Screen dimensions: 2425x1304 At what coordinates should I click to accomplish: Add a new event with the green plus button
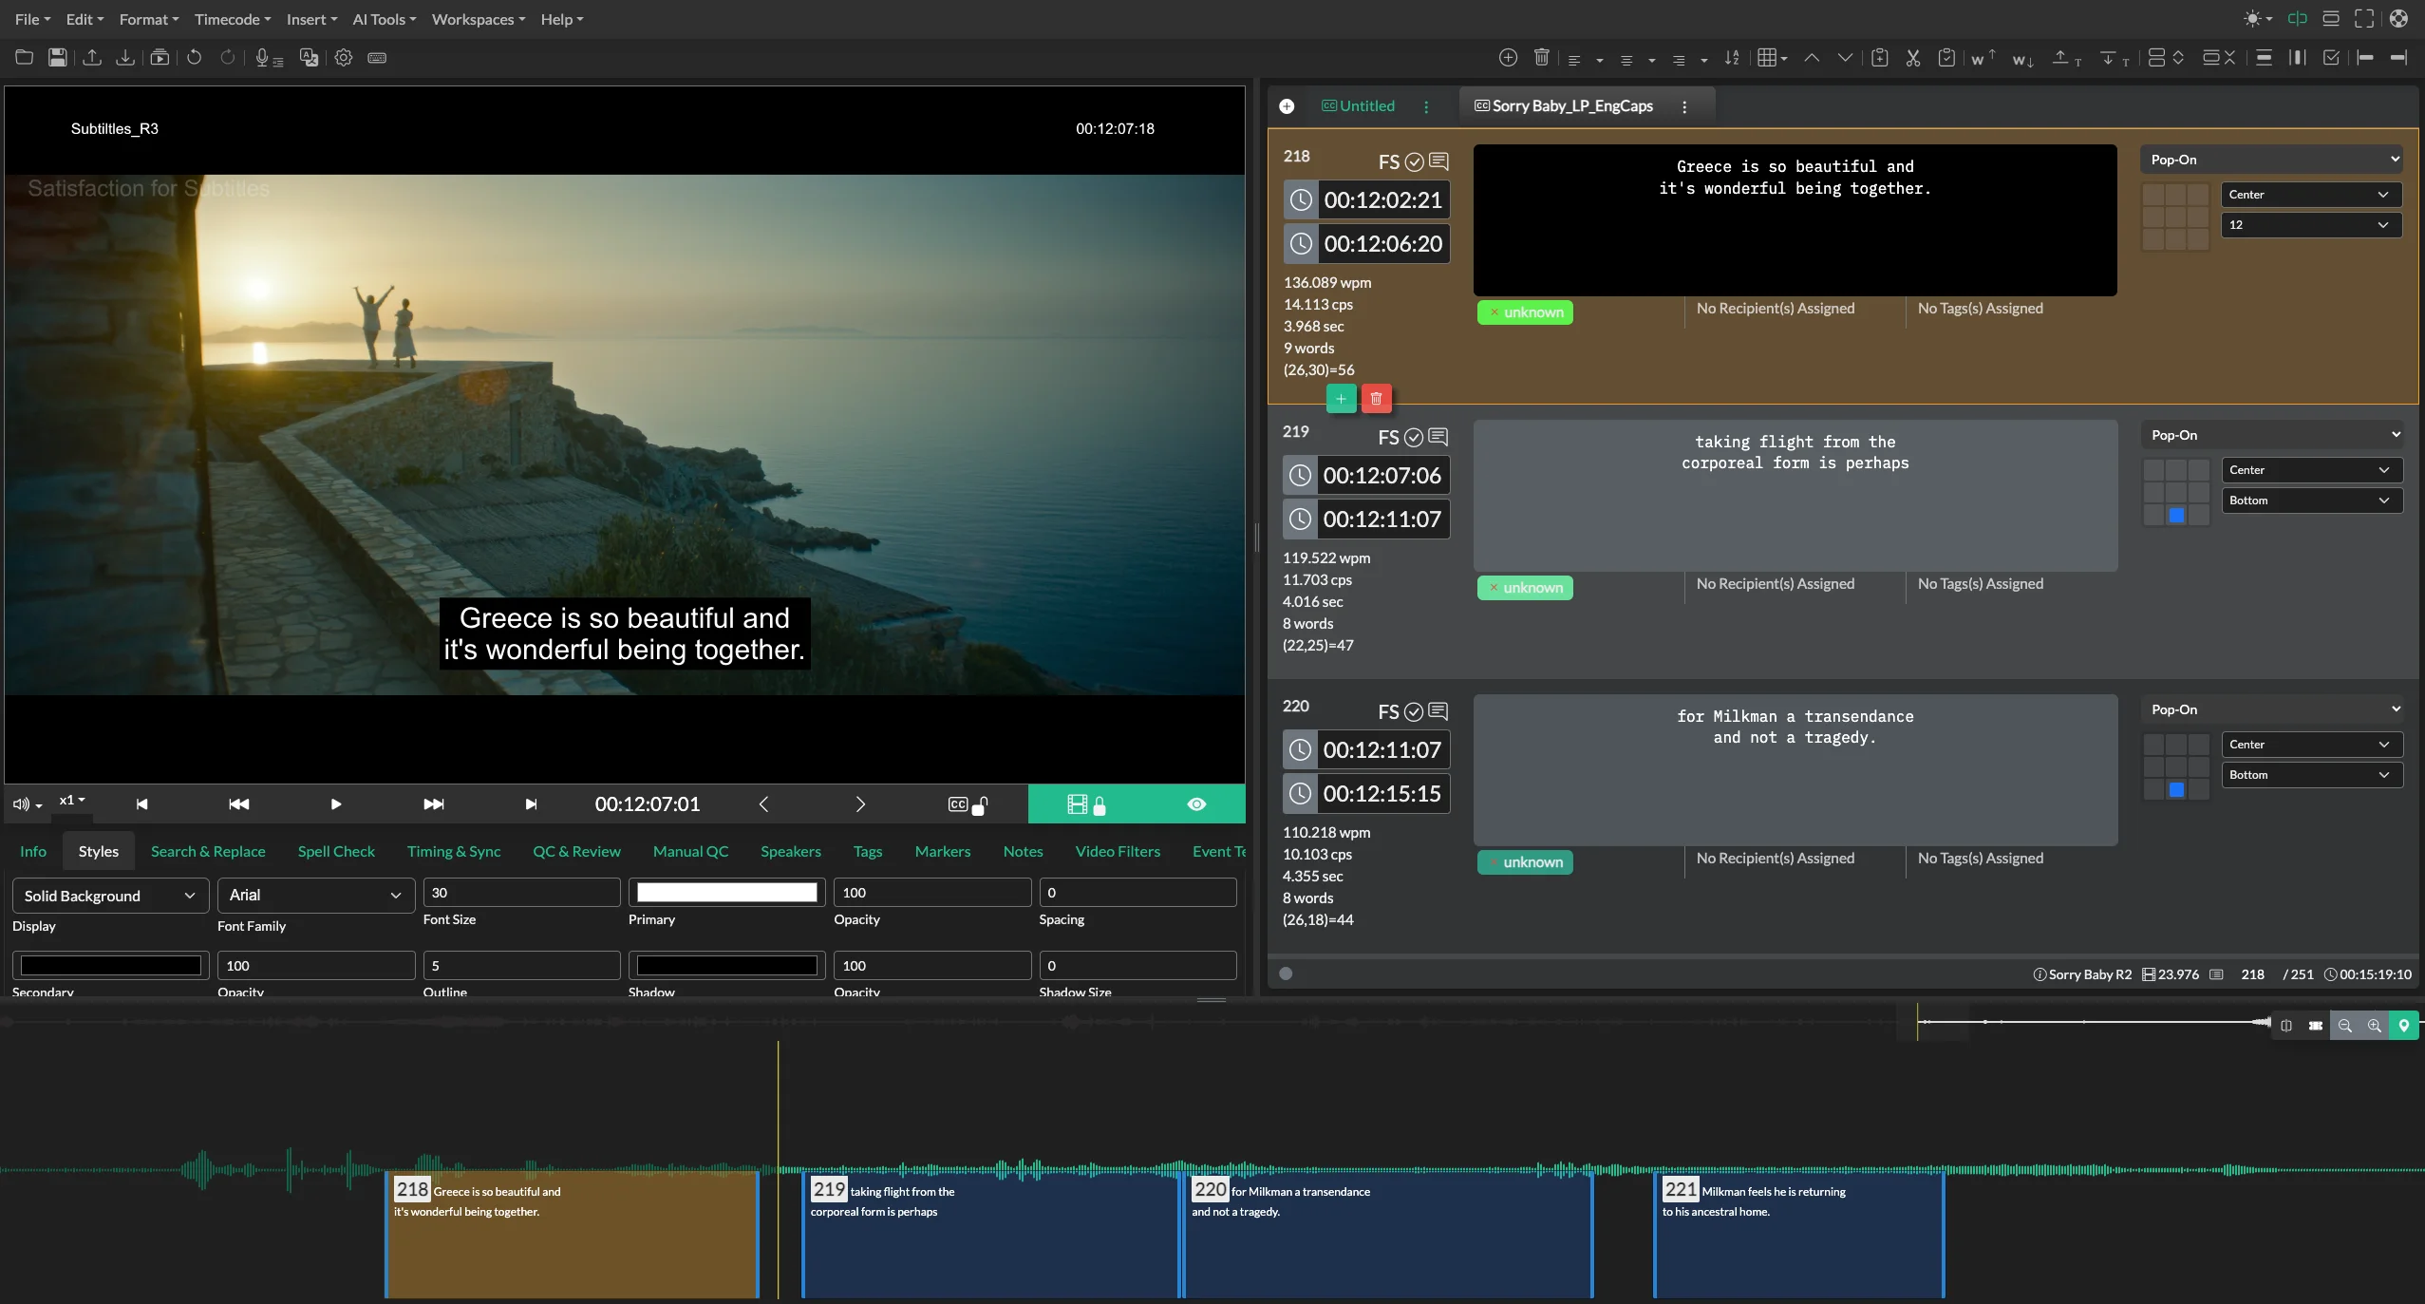(x=1340, y=399)
